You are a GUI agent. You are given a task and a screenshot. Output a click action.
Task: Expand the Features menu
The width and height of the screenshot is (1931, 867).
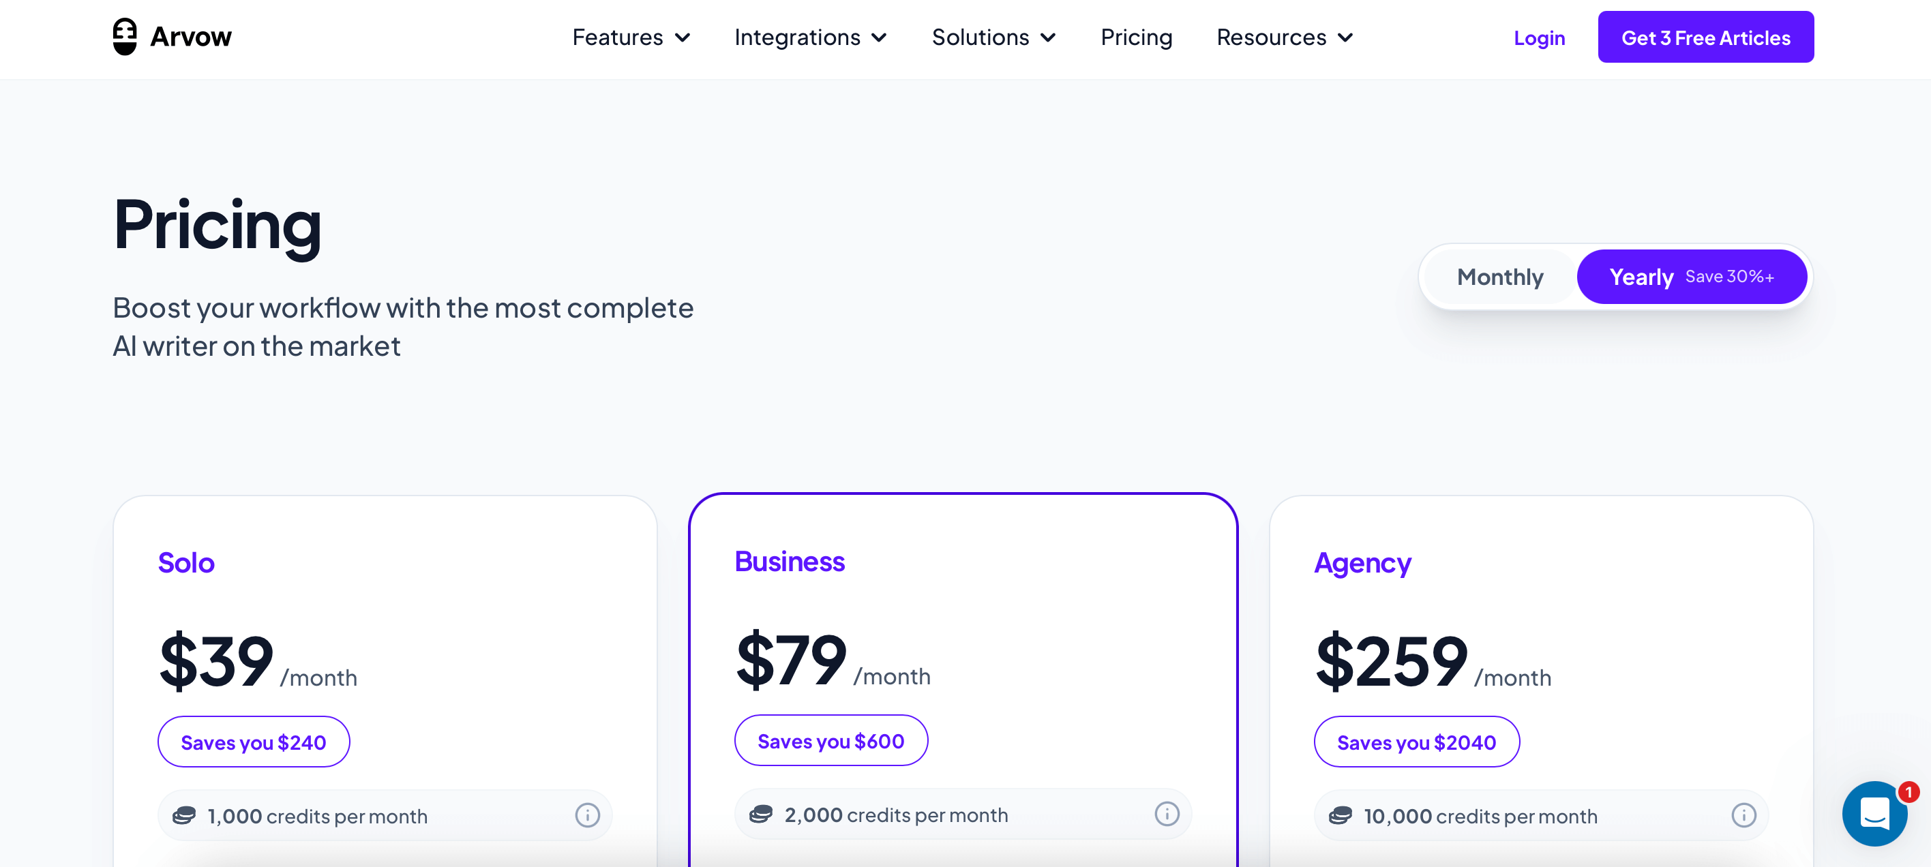pos(631,37)
